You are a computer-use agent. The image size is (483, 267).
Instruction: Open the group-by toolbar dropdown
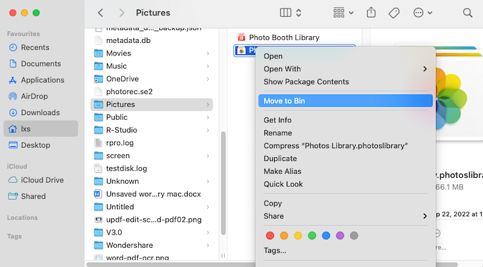(x=343, y=13)
